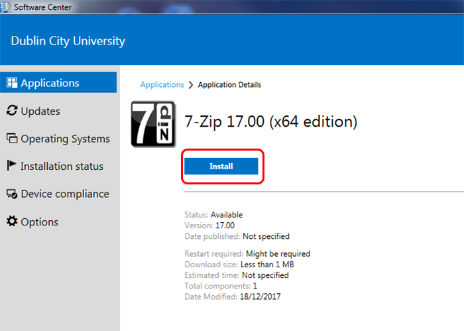Click the 'Software Center' window title text
The image size is (464, 331).
42,7
